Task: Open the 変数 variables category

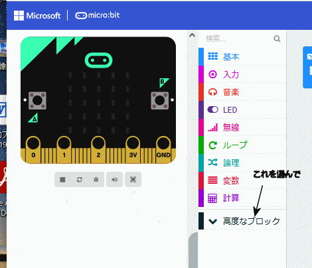Action: (x=242, y=180)
